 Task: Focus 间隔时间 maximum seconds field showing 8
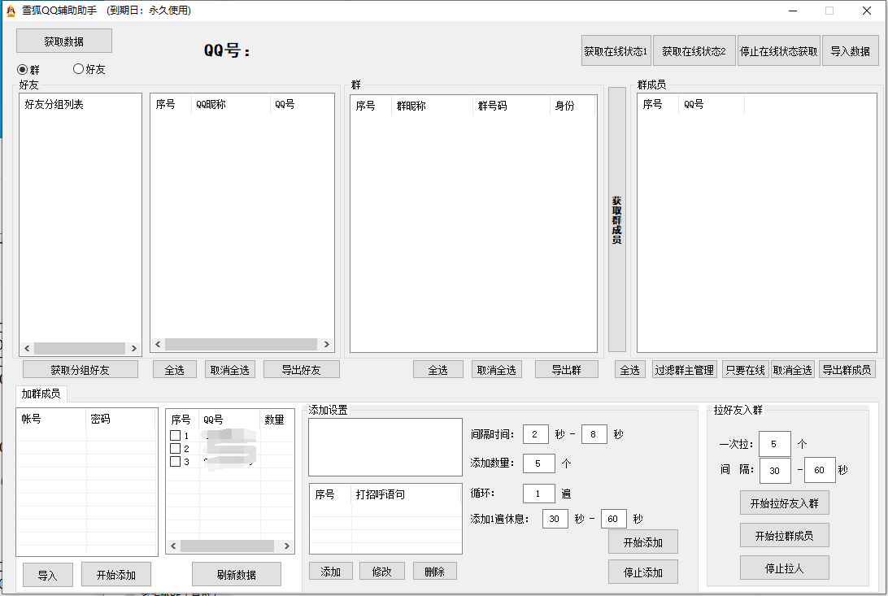coord(594,434)
